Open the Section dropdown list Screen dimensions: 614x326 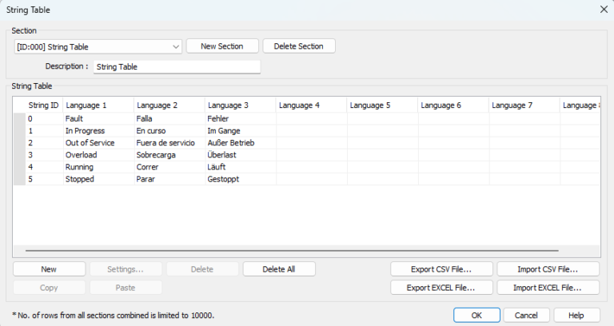176,46
